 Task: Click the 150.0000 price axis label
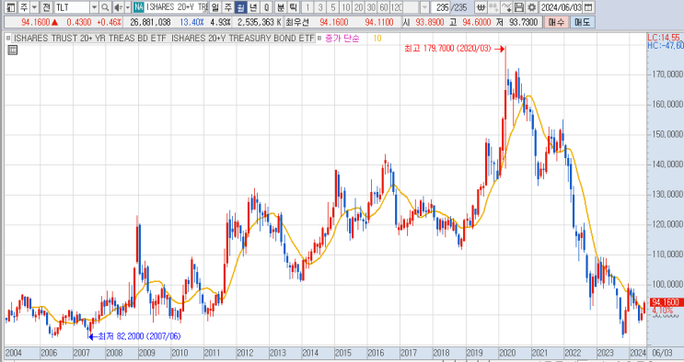point(667,134)
